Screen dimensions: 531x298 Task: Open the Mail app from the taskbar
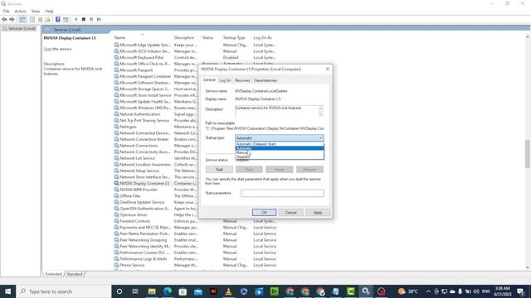click(x=198, y=291)
